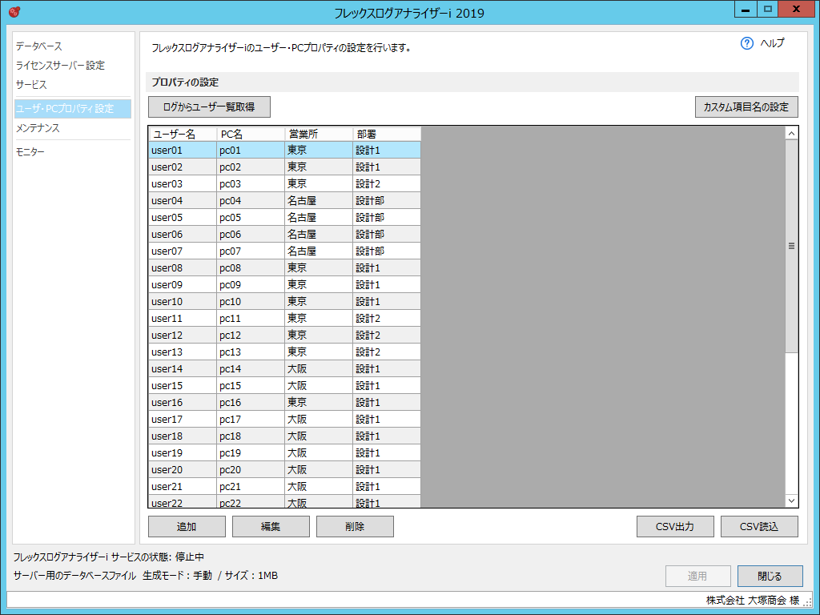The width and height of the screenshot is (820, 615).
Task: Export the list with CSV出力
Action: point(675,527)
